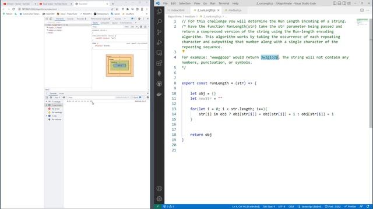Expand the user messages group in console sidebar

pyautogui.click(x=47, y=105)
